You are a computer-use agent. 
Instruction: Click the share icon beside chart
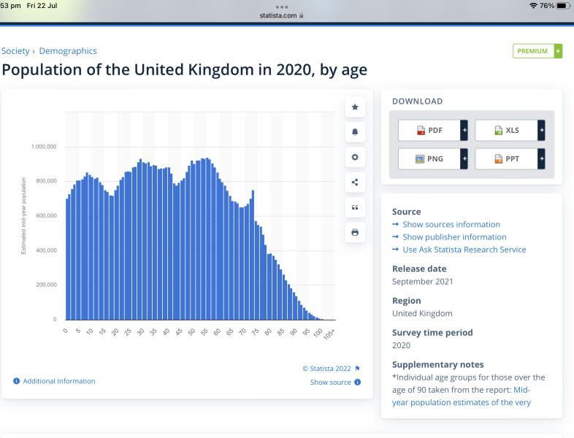point(355,182)
